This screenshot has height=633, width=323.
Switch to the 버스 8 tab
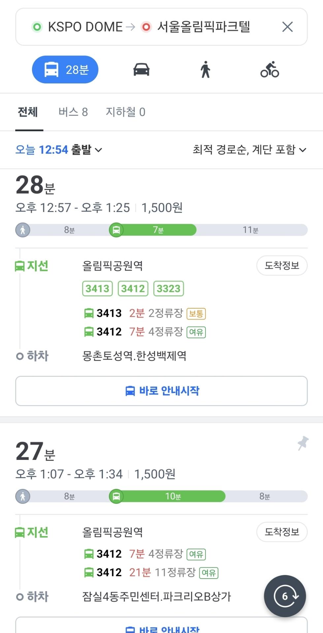[x=73, y=112]
